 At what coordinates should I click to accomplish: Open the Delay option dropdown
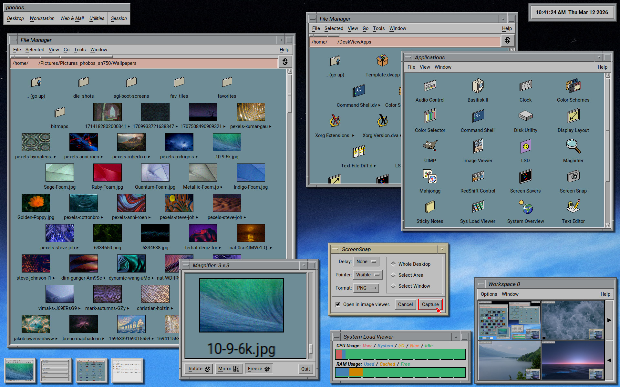pyautogui.click(x=366, y=262)
